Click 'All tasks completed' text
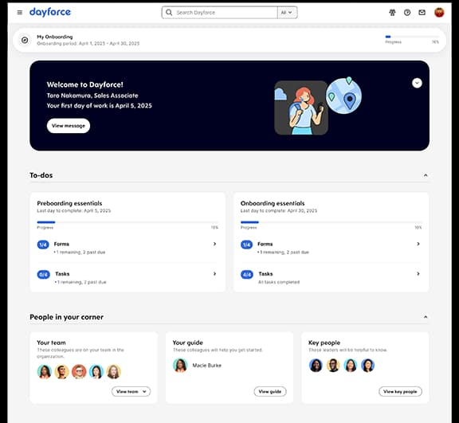Viewport: 459px width, 423px height. click(279, 282)
